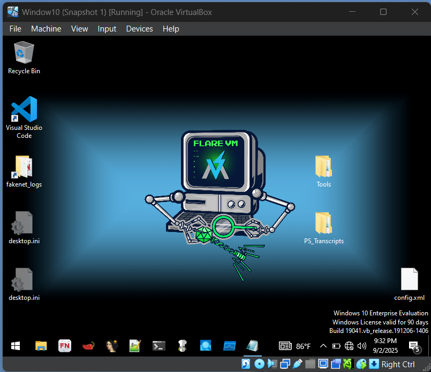Select the Visual Studio Code shortcut
The height and width of the screenshot is (372, 431).
(x=24, y=118)
